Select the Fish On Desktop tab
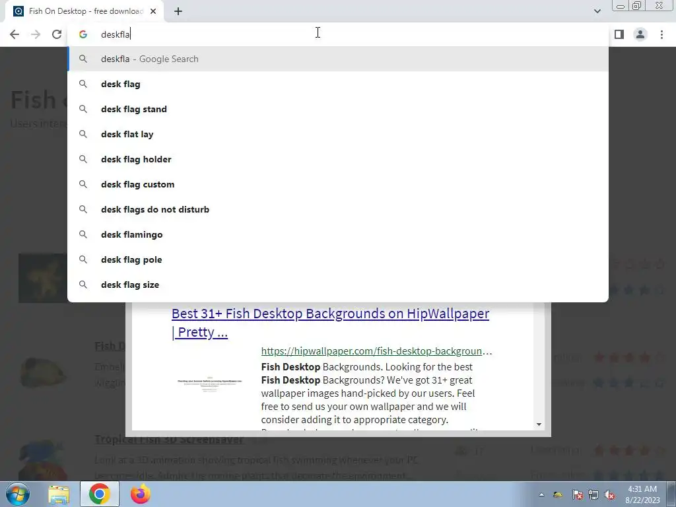676x507 pixels. click(x=84, y=11)
